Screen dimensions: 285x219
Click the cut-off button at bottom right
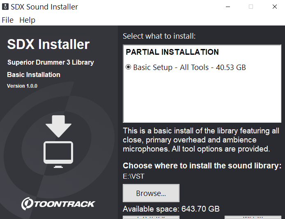click(x=253, y=217)
